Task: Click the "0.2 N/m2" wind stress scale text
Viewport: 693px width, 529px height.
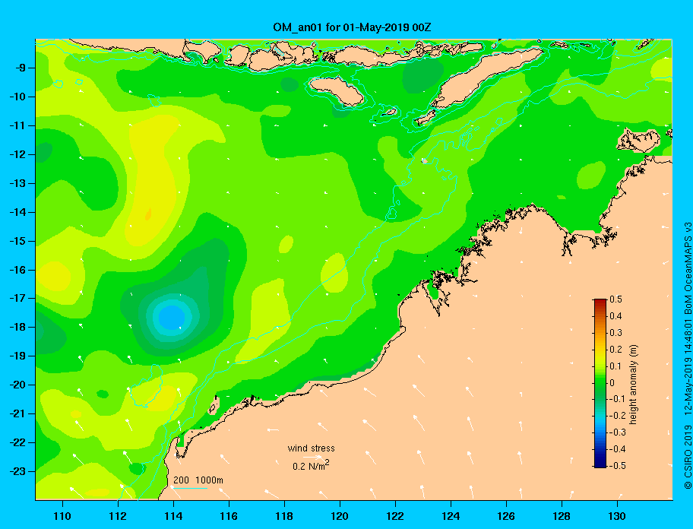Action: [x=311, y=466]
